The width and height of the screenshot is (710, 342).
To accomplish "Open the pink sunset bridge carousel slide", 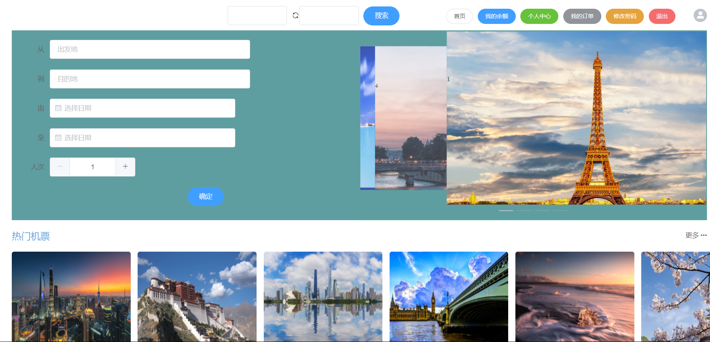I will point(411,118).
